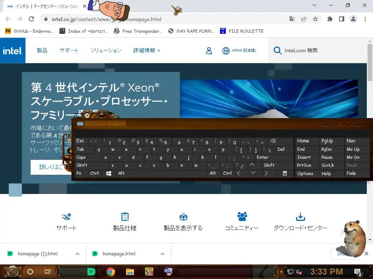Open the Chrome extensions puzzle icon
The width and height of the screenshot is (373, 279).
point(330,19)
